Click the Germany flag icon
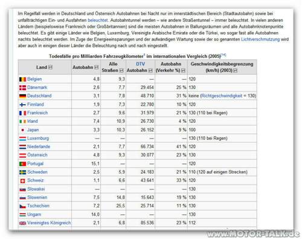302x239 pixels. coord(22,96)
